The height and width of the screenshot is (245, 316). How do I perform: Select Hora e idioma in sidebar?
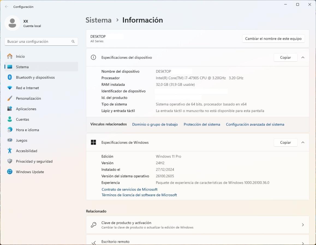pyautogui.click(x=27, y=130)
